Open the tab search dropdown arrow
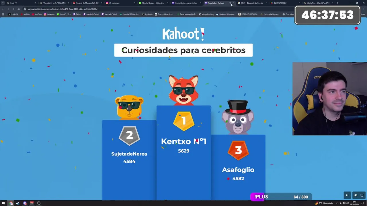 (3, 3)
